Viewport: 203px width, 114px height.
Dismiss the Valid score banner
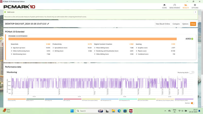coord(195,12)
